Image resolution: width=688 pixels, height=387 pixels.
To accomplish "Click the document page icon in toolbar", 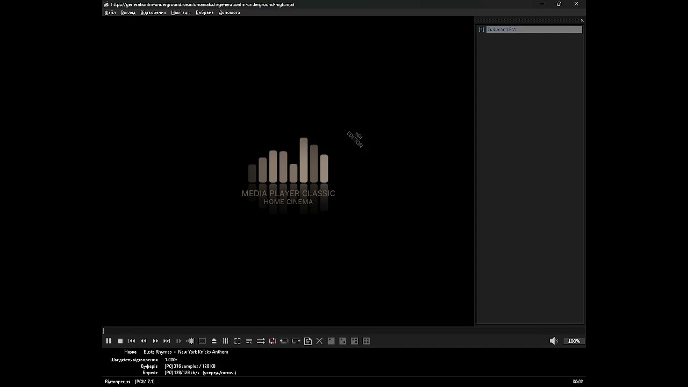I will [308, 341].
